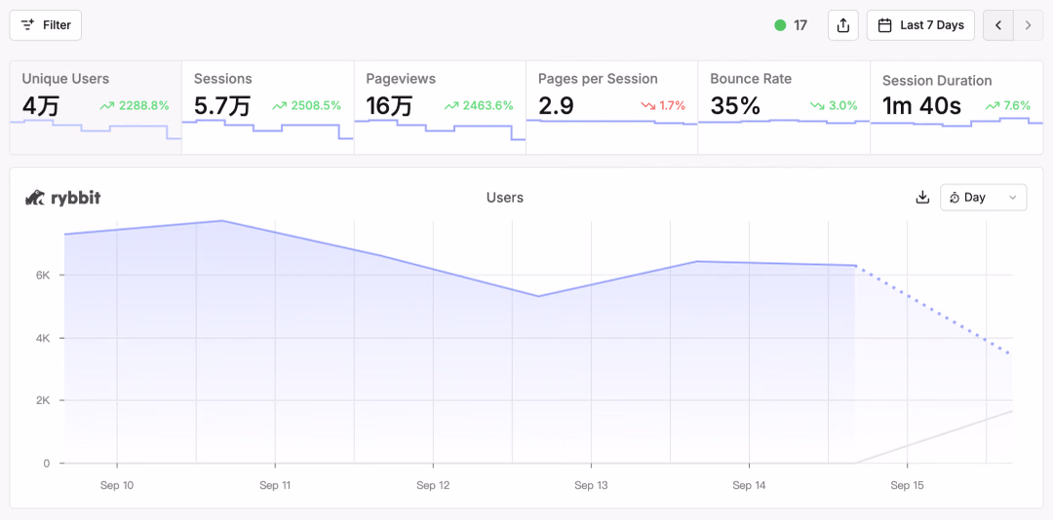Click the Sep 10 axis label
This screenshot has height=520, width=1053.
pos(117,485)
